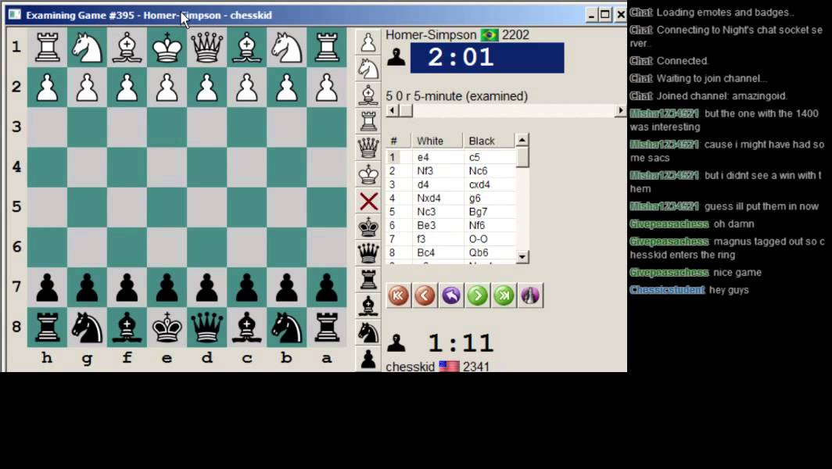This screenshot has width=832, height=469.
Task: Select Black's move Nf6
Action: point(477,225)
